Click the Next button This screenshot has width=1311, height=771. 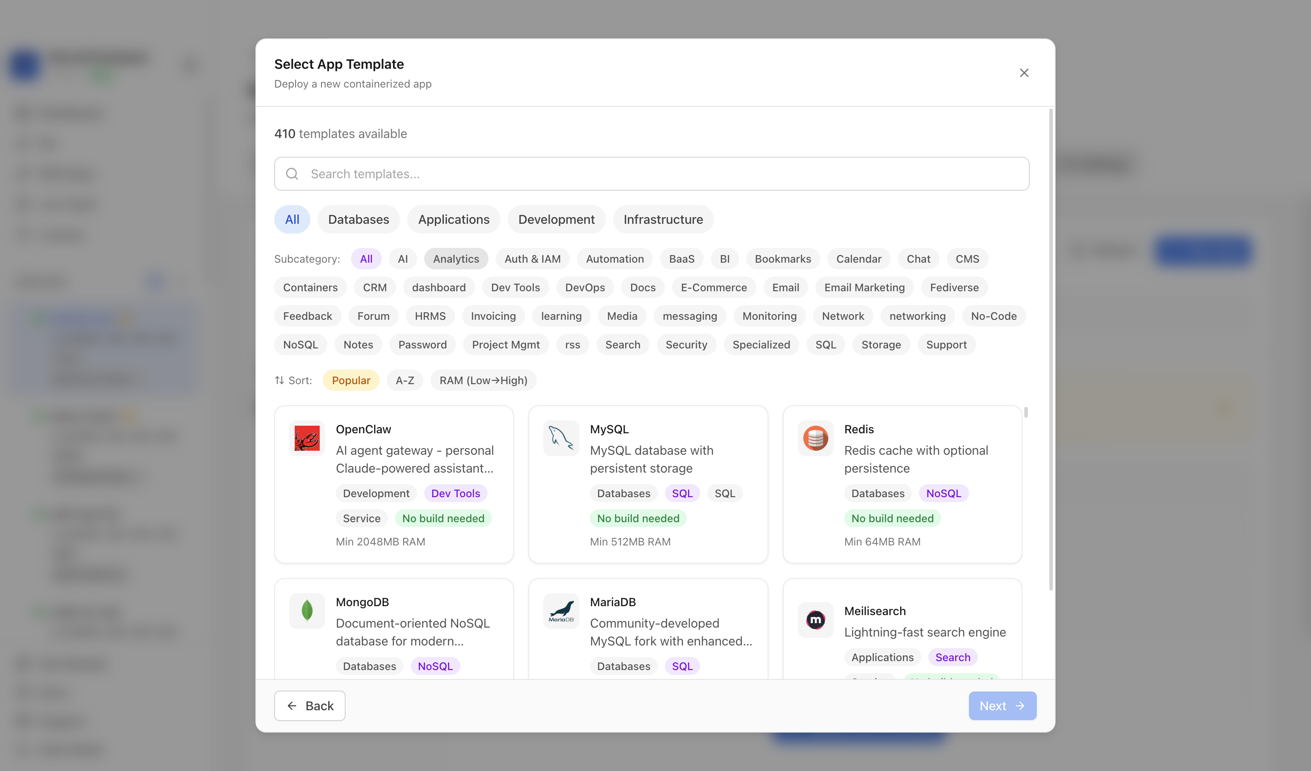(x=1002, y=706)
